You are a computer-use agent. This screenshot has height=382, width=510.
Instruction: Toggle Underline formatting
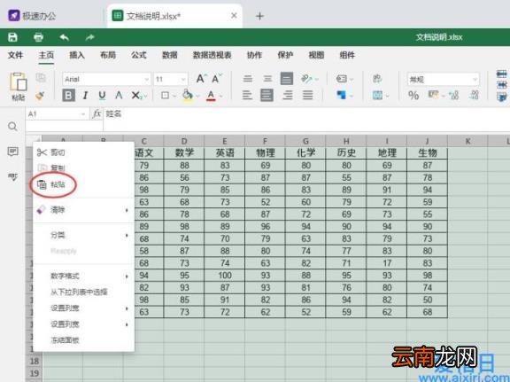[102, 96]
